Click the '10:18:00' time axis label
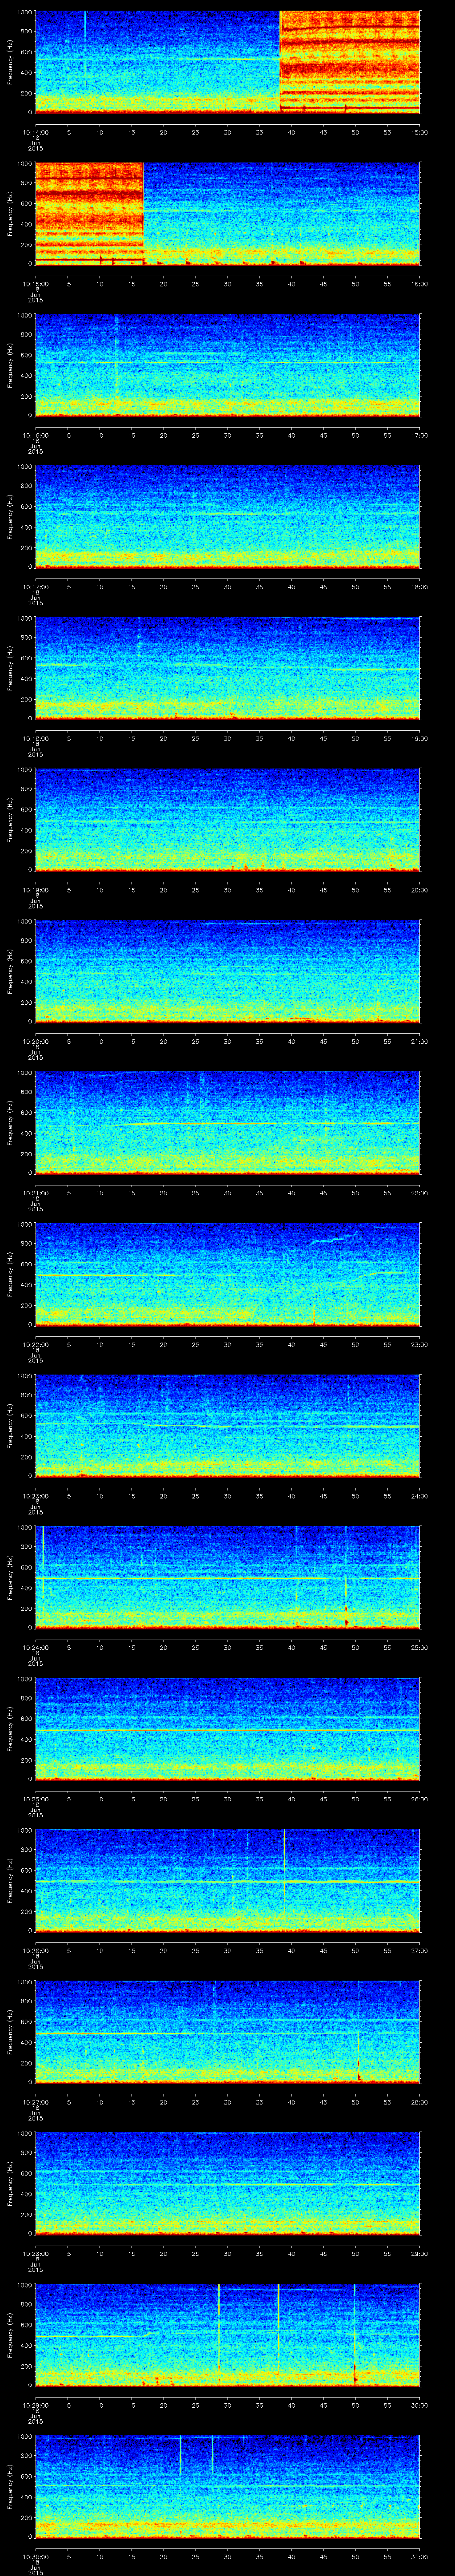The image size is (455, 2576). pos(35,738)
